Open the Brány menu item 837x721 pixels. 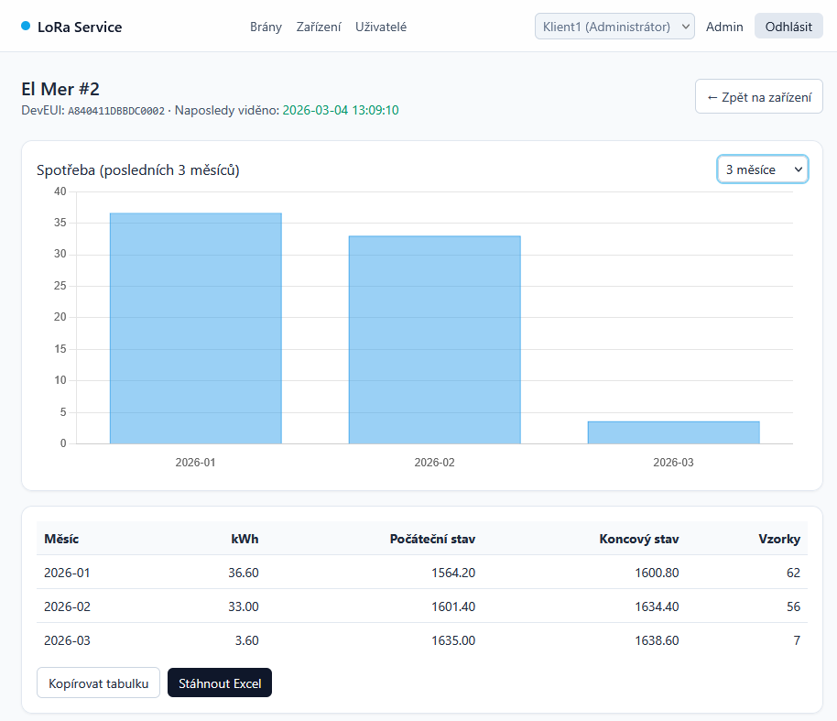point(266,27)
